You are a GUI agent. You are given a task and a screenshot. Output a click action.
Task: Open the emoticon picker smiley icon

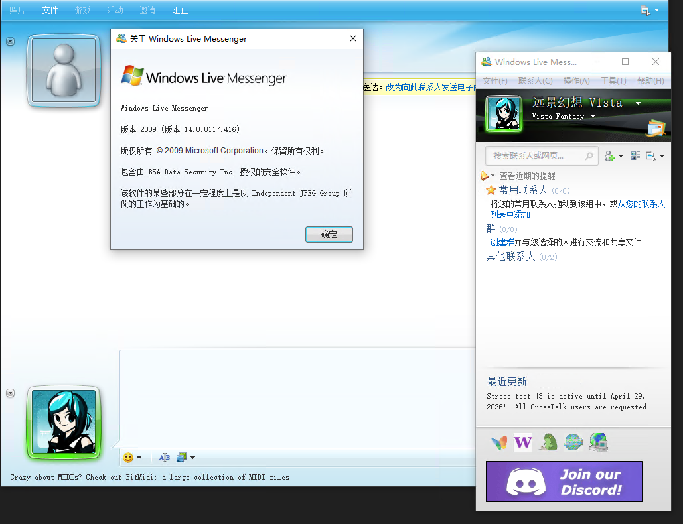(x=128, y=458)
